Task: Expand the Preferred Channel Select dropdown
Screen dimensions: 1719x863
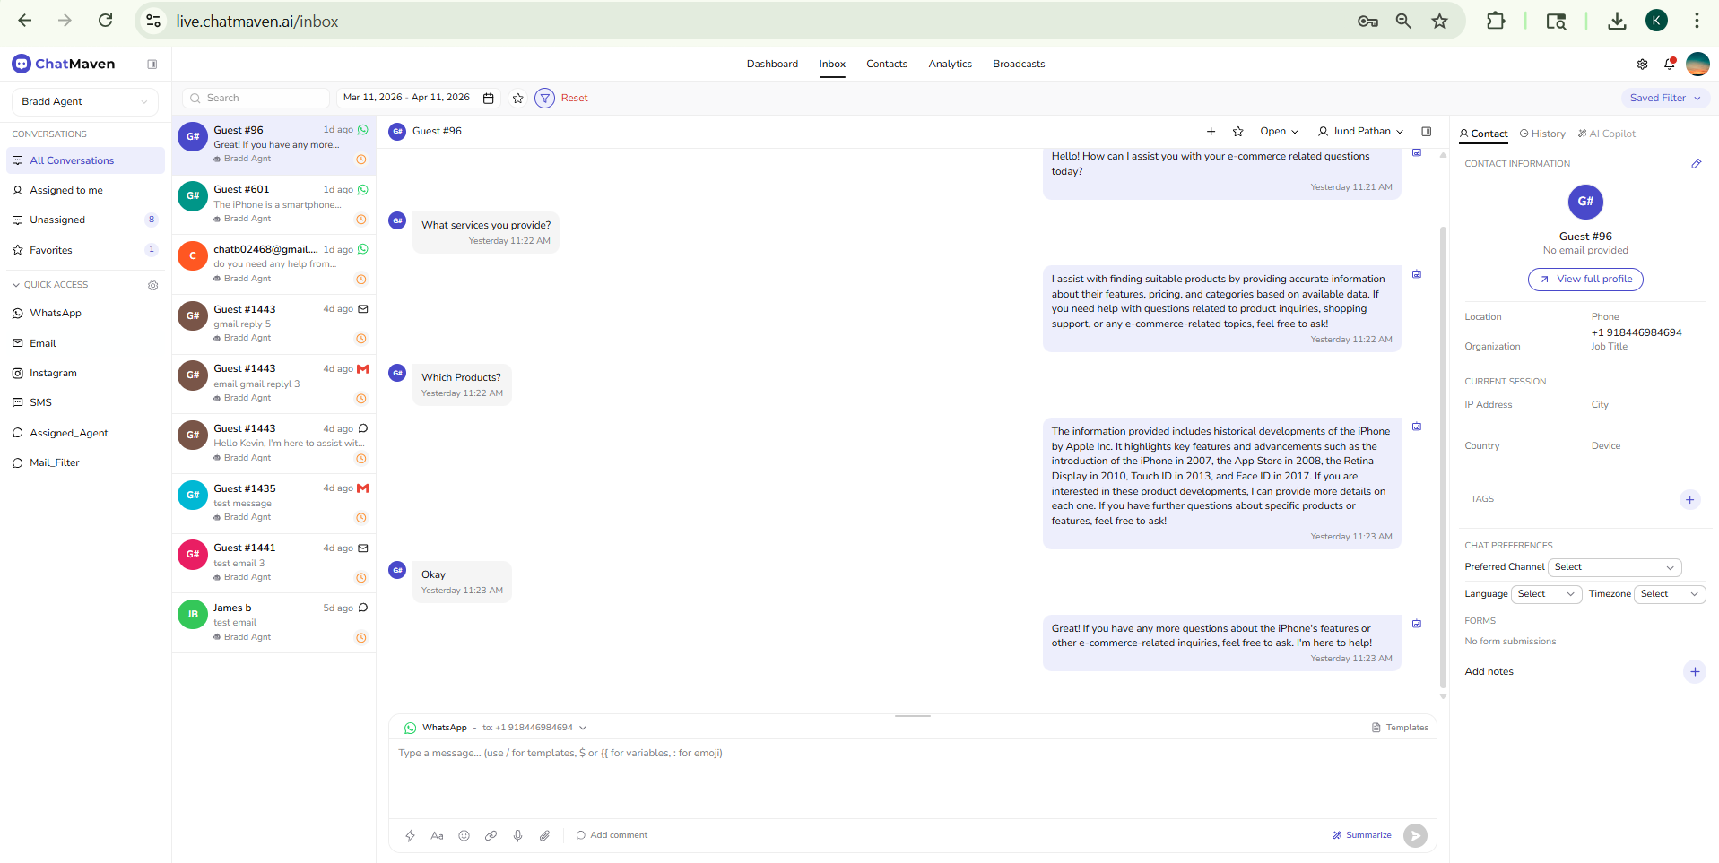Action: pyautogui.click(x=1614, y=566)
